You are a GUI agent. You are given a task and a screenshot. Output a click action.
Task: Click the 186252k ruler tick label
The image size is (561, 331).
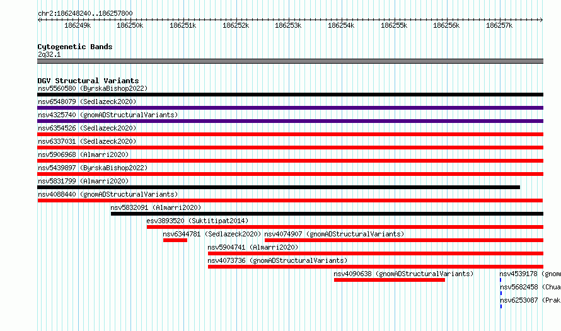(x=236, y=25)
